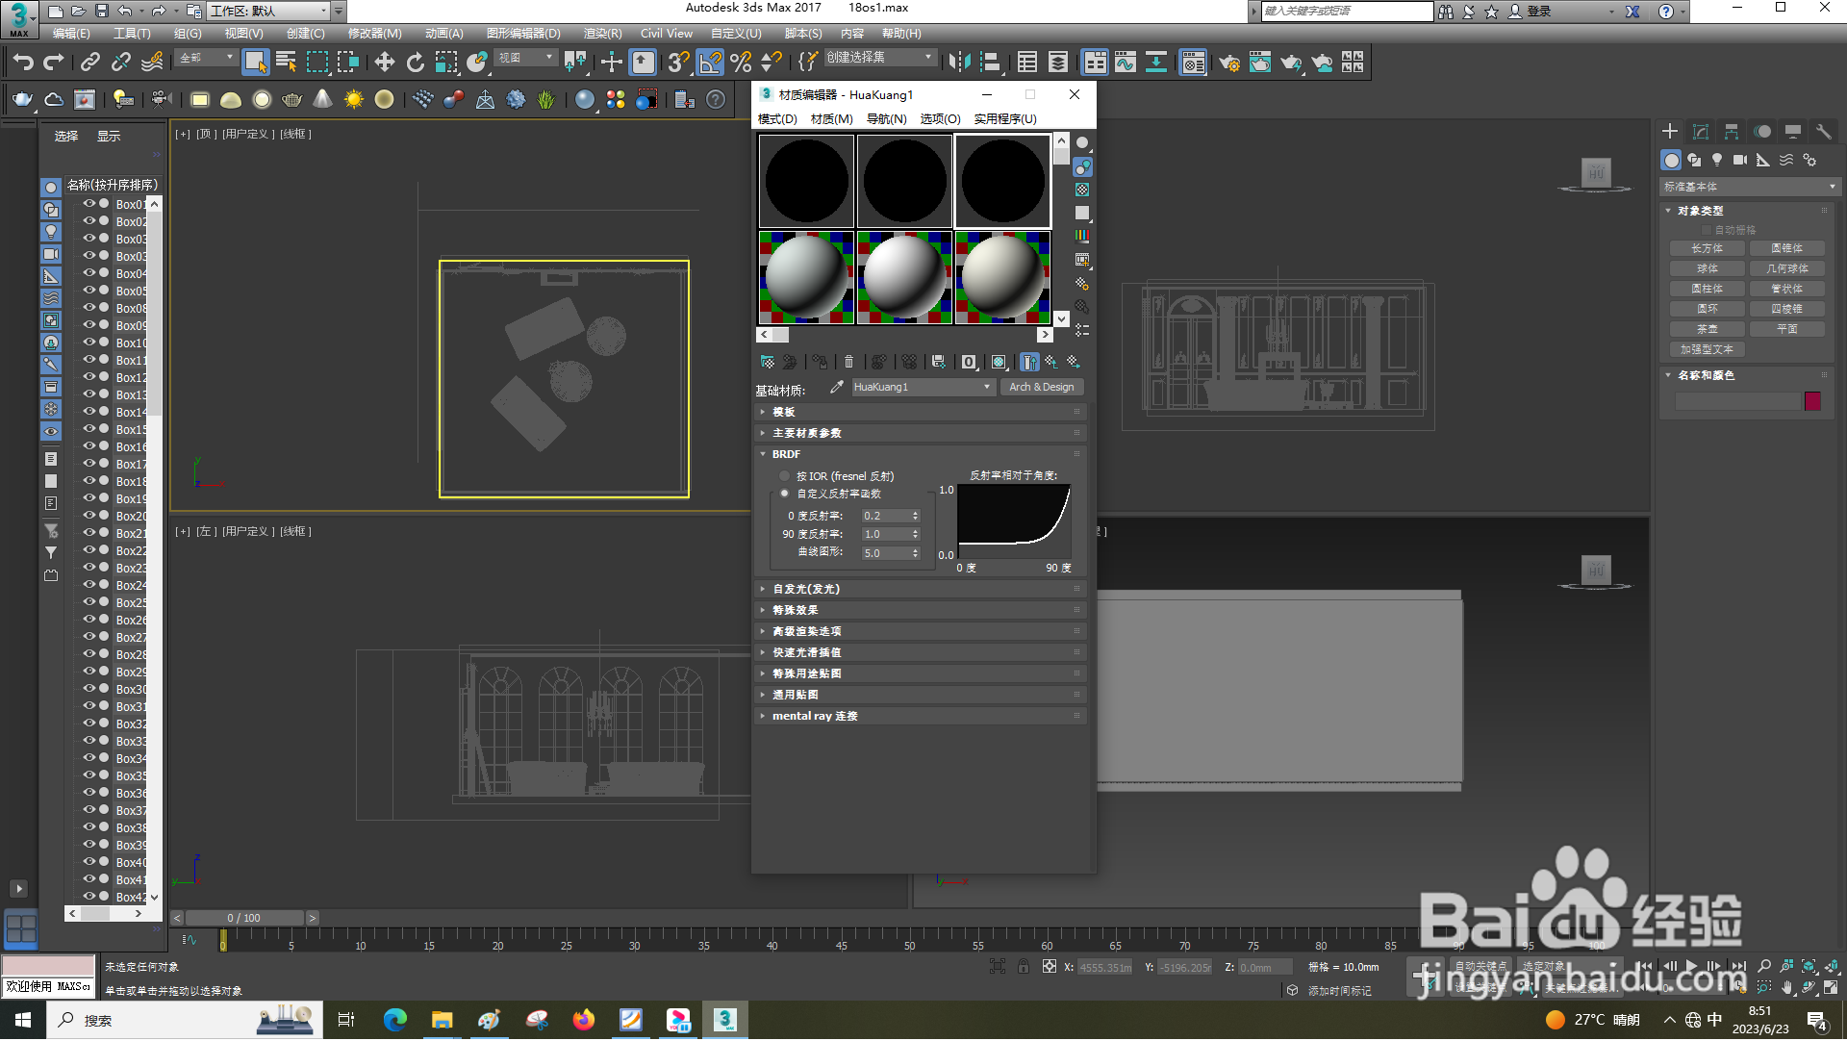Click Get Material in material editor
The width and height of the screenshot is (1847, 1041).
(768, 362)
